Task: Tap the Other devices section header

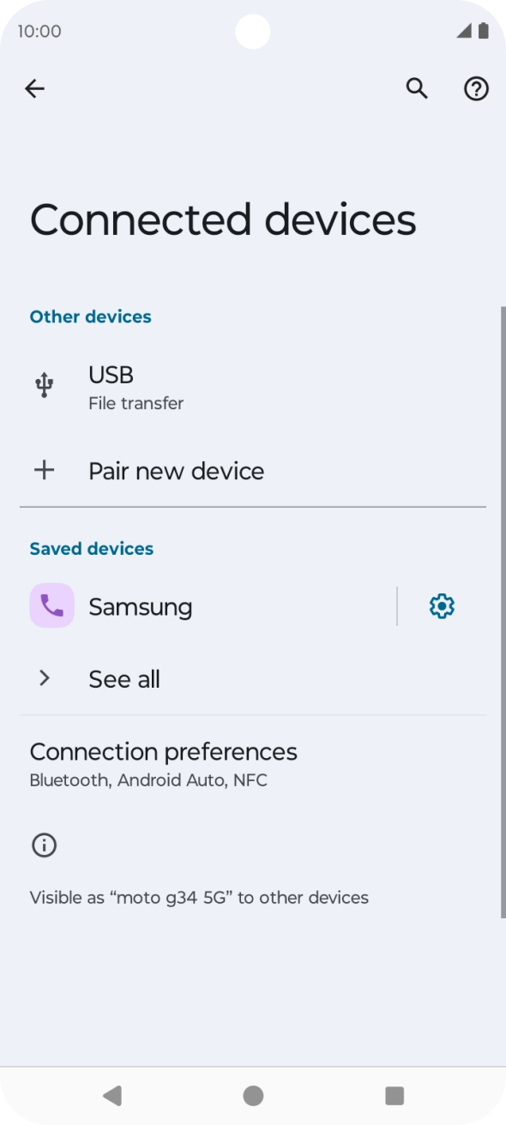Action: pos(90,316)
